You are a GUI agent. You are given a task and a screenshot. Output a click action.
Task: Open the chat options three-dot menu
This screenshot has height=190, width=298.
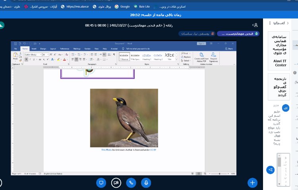(x=270, y=23)
